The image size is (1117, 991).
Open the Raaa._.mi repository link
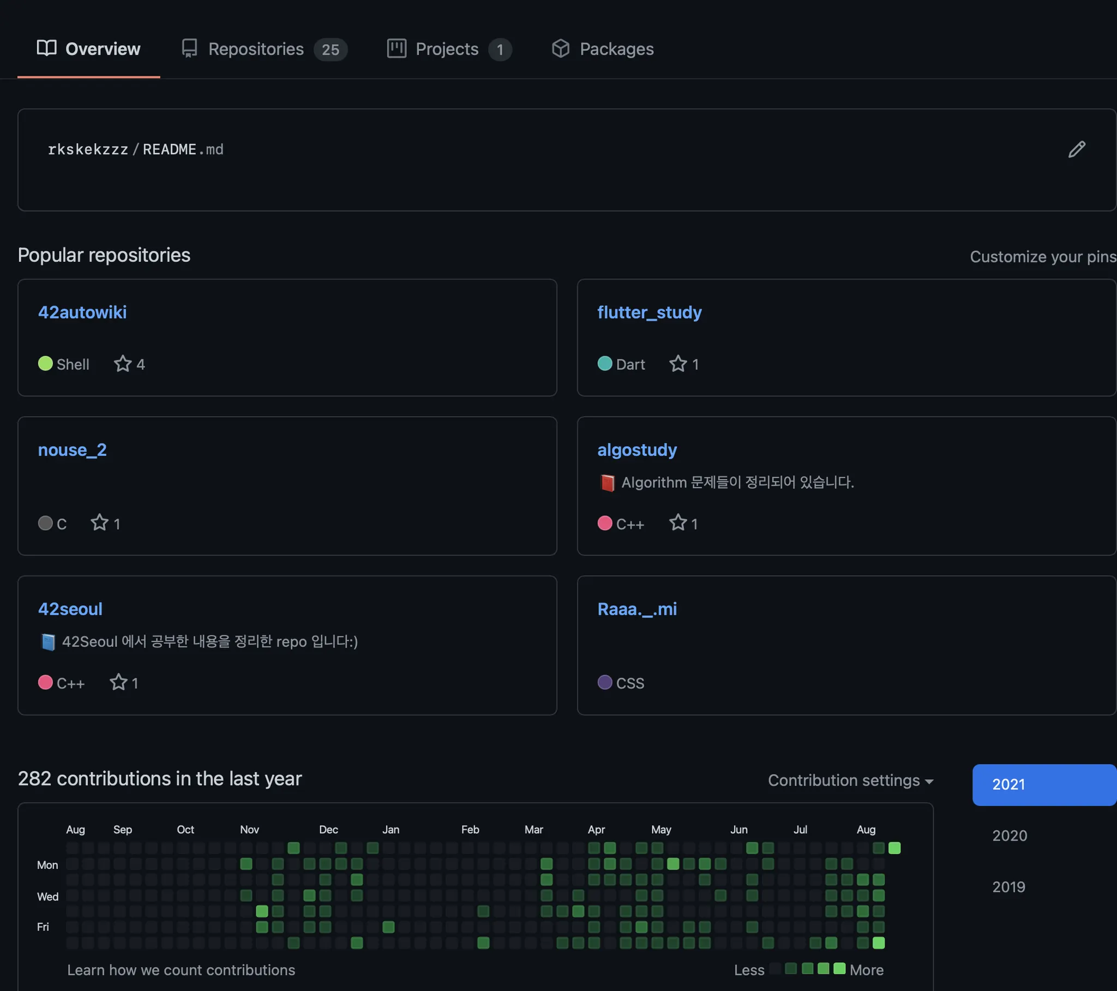(x=636, y=609)
